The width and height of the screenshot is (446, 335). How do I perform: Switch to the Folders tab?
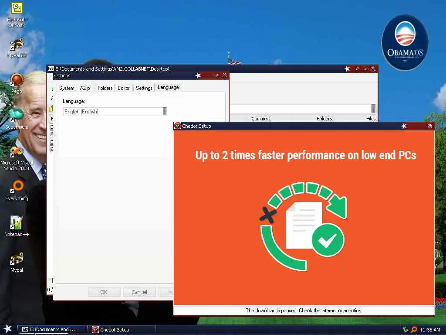(105, 88)
